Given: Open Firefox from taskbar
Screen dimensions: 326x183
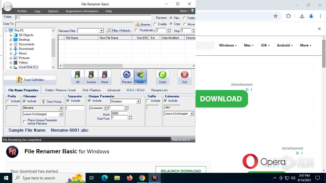Looking at the screenshot, I should click(129, 178).
